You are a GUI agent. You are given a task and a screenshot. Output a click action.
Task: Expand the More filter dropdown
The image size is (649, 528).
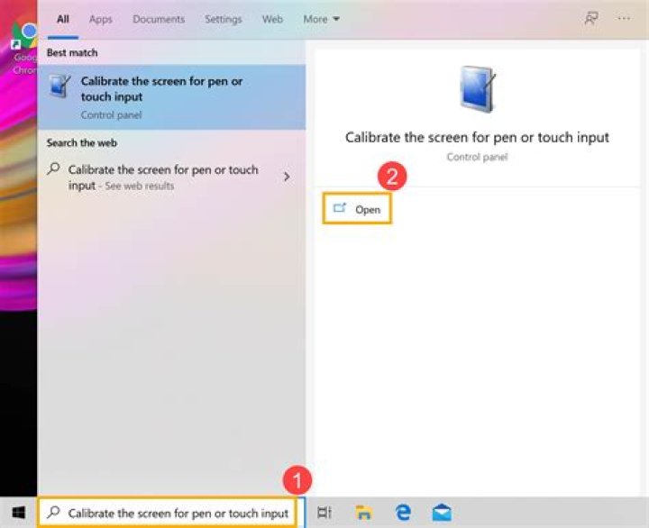pos(321,19)
